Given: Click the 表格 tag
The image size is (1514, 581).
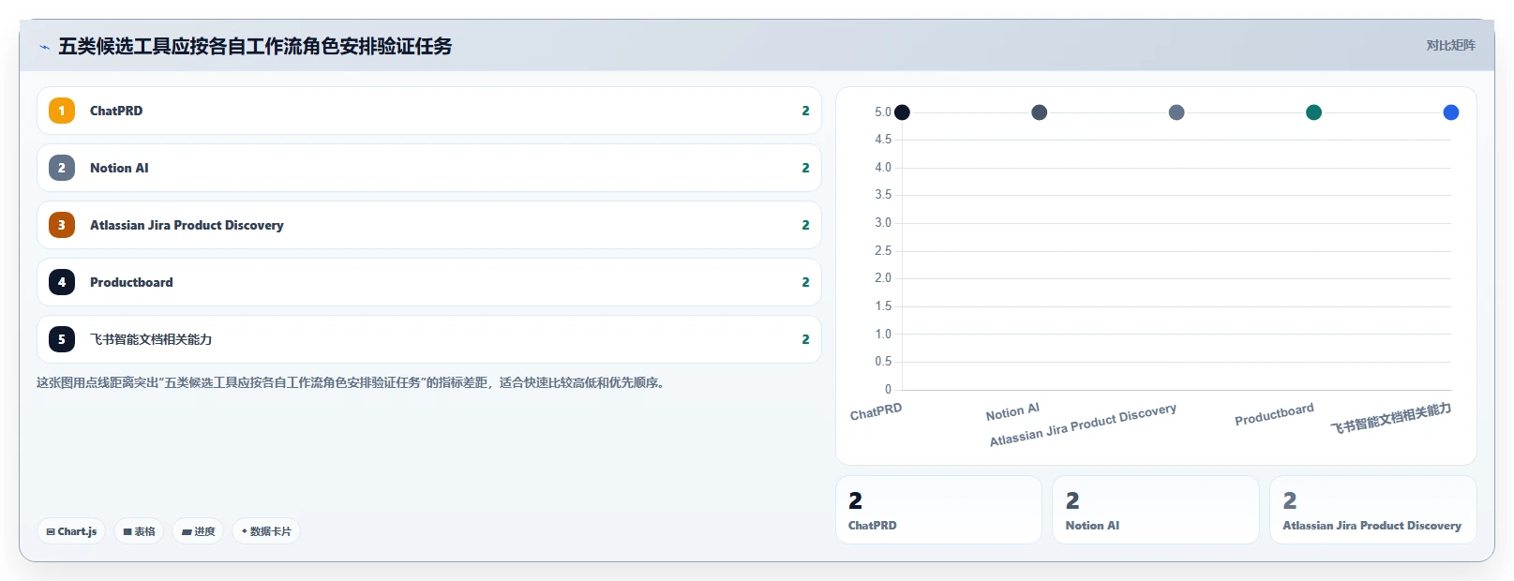Looking at the screenshot, I should coord(139,531).
